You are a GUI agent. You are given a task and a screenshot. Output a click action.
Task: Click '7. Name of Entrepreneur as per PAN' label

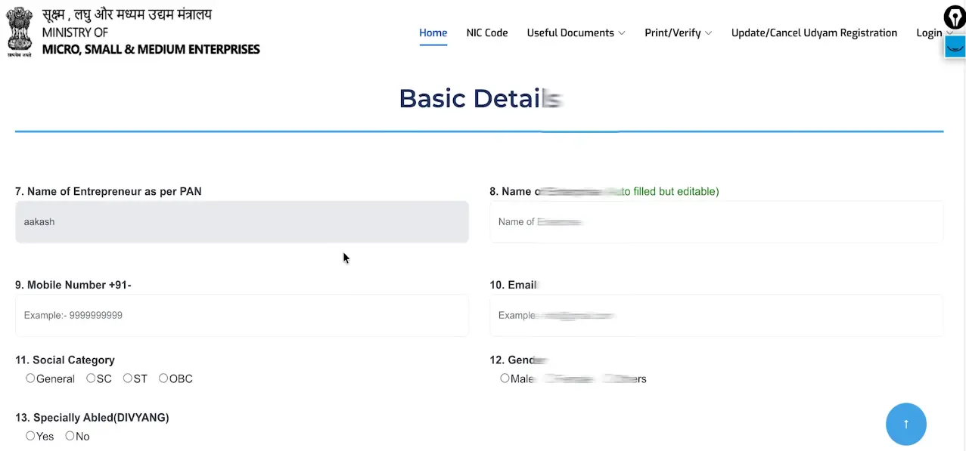point(108,192)
